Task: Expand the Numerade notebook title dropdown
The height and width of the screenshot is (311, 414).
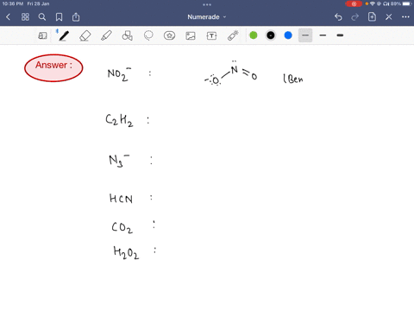Action: [207, 17]
